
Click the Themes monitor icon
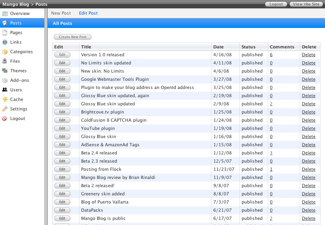(5, 71)
